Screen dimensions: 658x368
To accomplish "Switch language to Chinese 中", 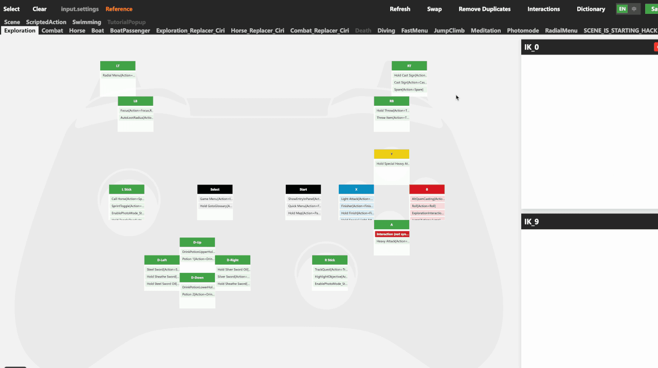I will tap(634, 9).
